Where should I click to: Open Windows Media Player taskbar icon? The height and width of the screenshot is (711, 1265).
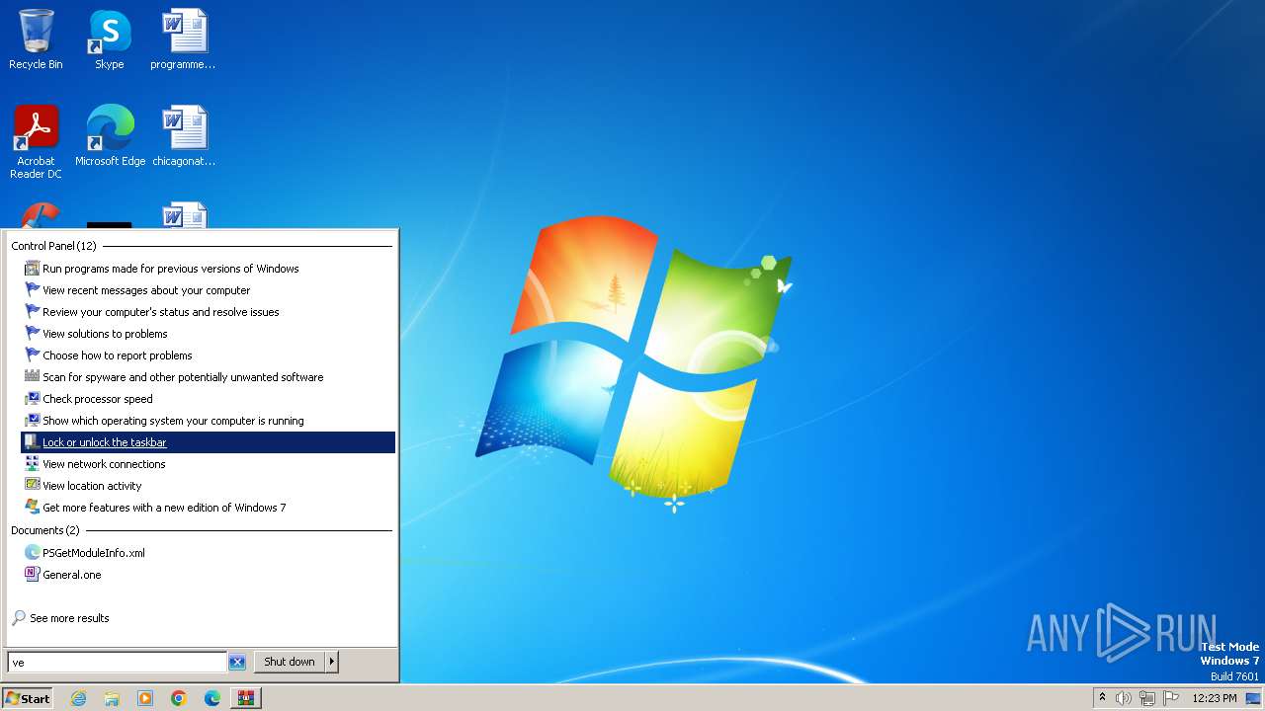[x=145, y=698]
